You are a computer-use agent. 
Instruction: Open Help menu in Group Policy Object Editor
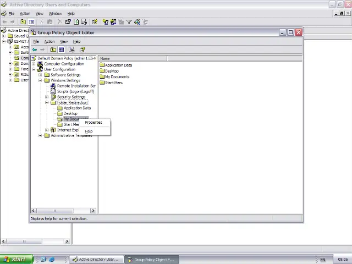pyautogui.click(x=76, y=42)
